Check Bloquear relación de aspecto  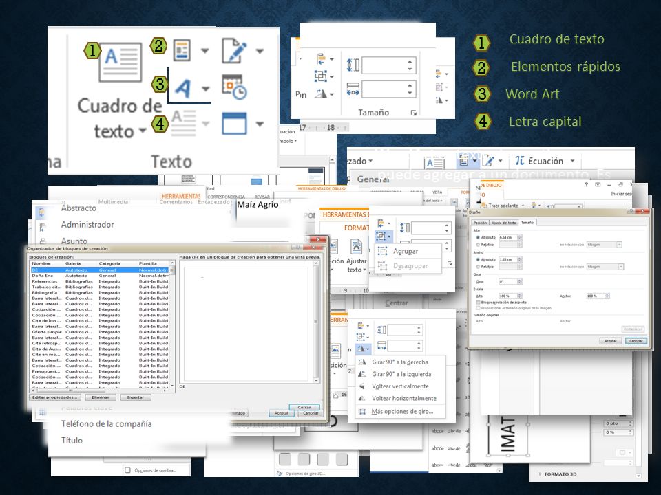point(478,302)
